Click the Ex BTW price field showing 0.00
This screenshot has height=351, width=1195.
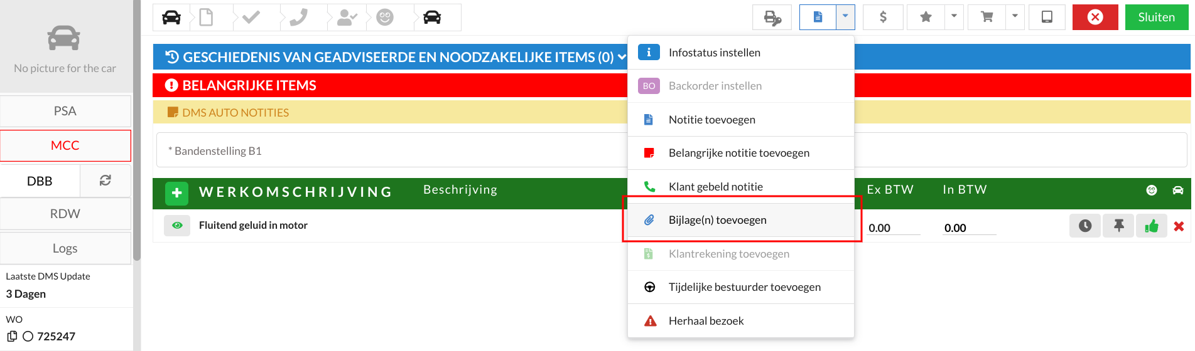coord(893,228)
